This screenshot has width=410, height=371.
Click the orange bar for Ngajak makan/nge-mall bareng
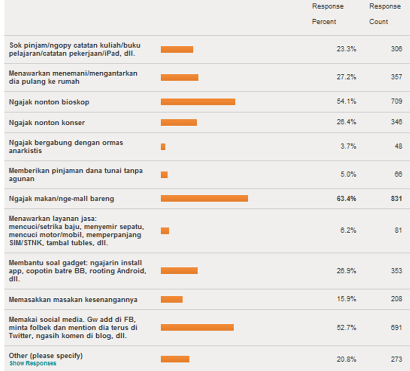click(x=204, y=198)
